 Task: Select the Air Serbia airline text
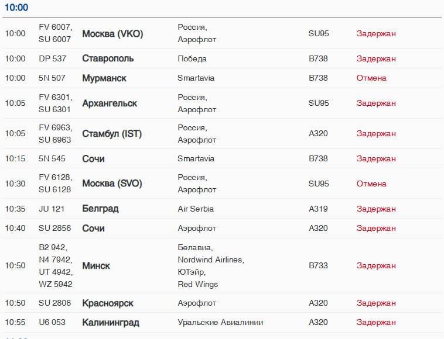pos(196,209)
